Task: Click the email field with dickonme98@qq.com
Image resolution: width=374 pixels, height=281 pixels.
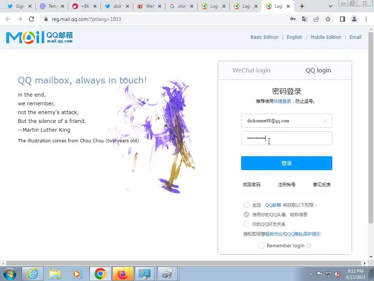Action: [286, 121]
